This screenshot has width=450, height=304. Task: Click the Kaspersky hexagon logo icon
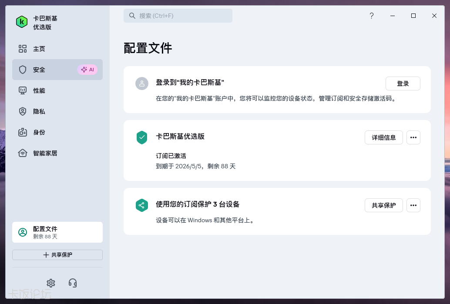(x=22, y=22)
